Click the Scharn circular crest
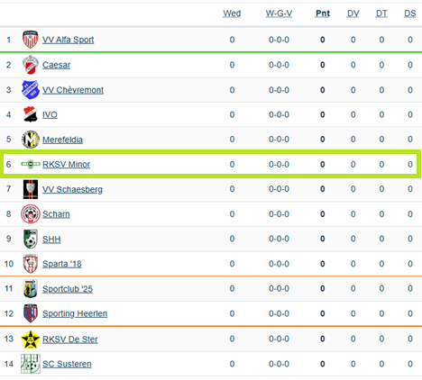The height and width of the screenshot is (380, 422). pos(31,214)
